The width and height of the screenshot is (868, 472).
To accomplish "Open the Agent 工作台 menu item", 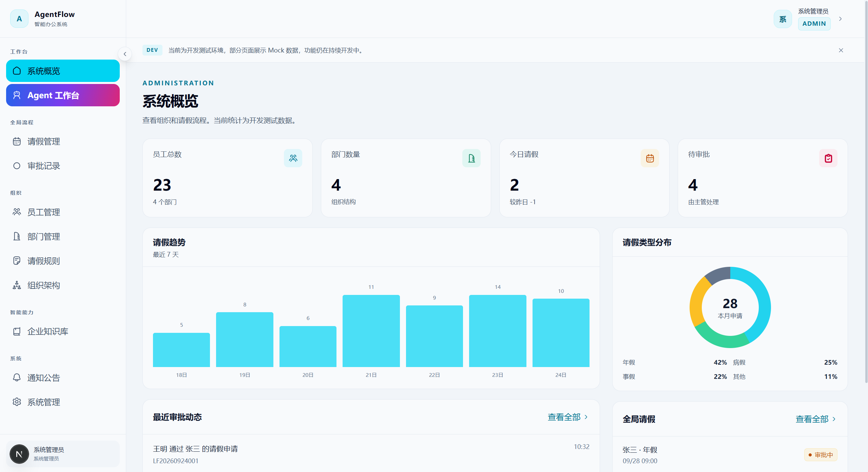I will (x=63, y=95).
